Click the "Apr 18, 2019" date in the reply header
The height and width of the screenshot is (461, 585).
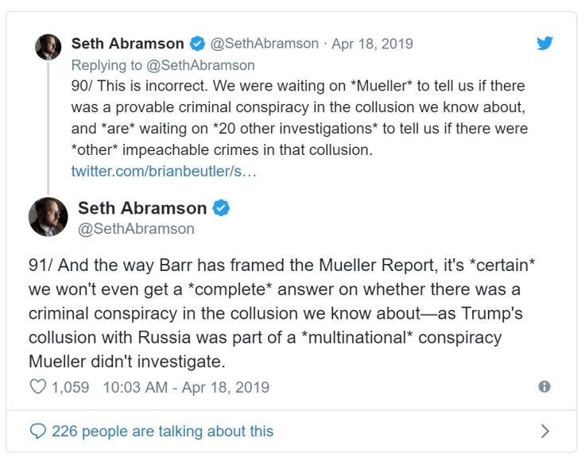(371, 44)
